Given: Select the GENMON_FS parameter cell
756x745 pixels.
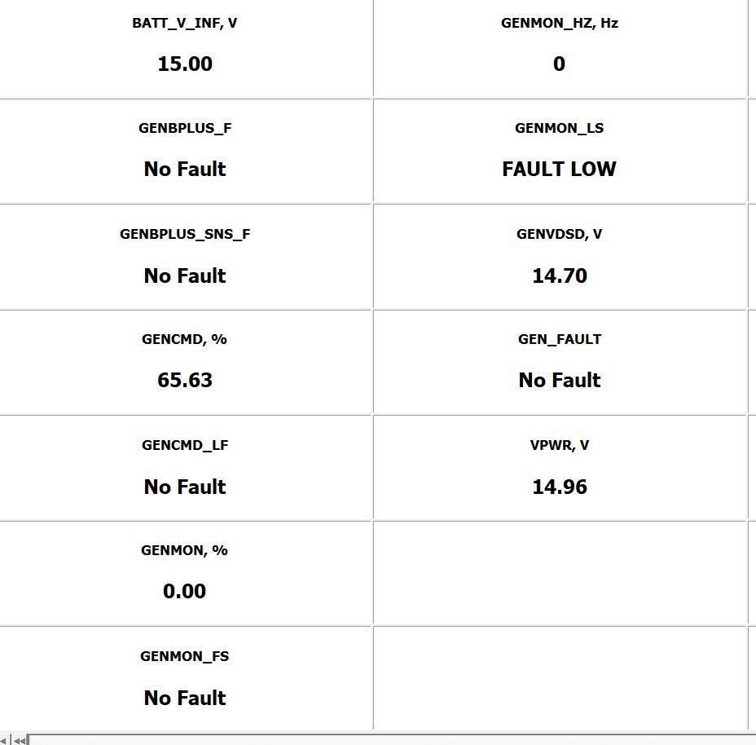Looking at the screenshot, I should pyautogui.click(x=184, y=655).
